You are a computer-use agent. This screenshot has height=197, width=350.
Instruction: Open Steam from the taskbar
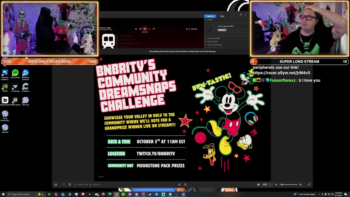[x=150, y=194]
